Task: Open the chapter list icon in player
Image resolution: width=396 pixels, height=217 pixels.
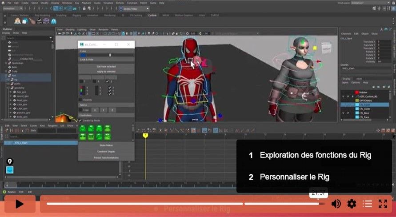Action: click(x=367, y=204)
